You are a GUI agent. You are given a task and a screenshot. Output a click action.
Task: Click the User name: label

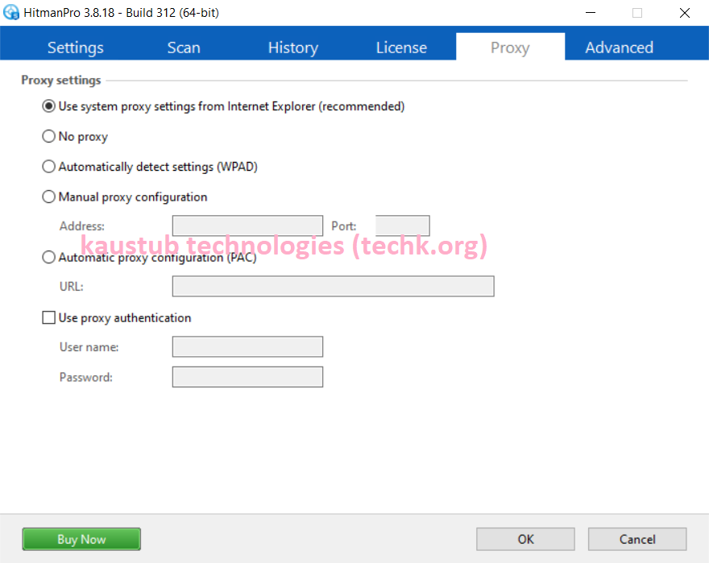(89, 347)
